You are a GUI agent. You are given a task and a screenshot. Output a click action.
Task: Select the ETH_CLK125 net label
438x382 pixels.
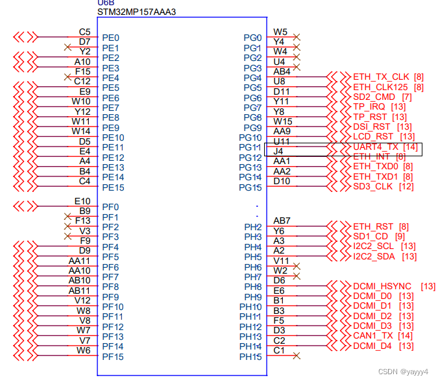(380, 87)
